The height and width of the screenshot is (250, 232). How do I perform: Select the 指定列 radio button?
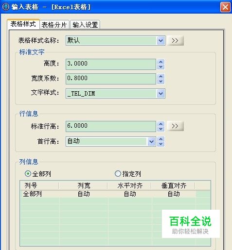pos(118,174)
